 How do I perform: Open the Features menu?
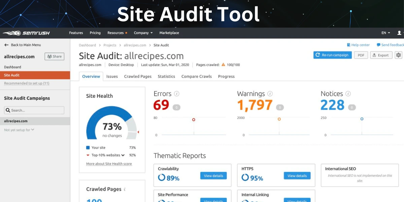[x=76, y=33]
